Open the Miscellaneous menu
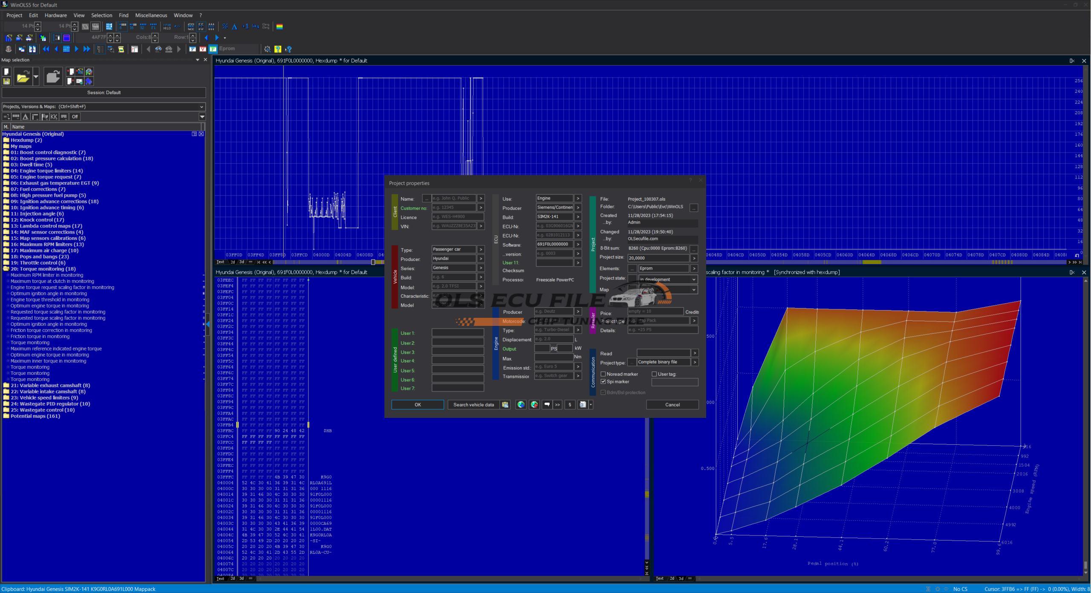Image resolution: width=1091 pixels, height=593 pixels. point(151,15)
